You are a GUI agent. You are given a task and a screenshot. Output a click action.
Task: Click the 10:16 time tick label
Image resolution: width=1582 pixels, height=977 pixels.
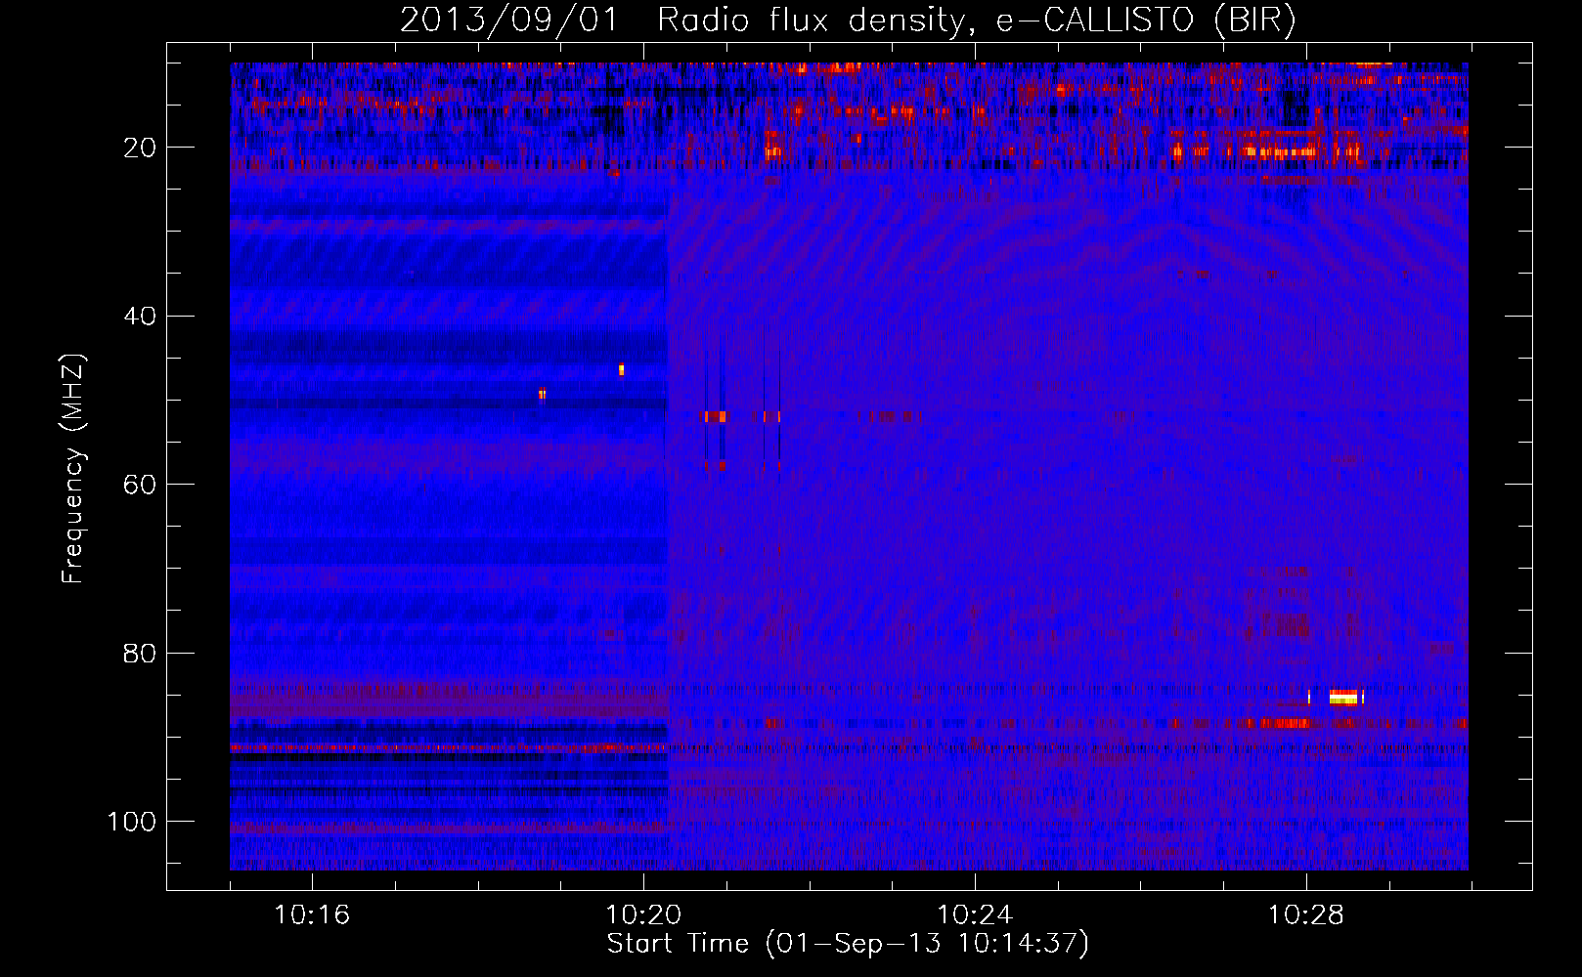pyautogui.click(x=312, y=915)
